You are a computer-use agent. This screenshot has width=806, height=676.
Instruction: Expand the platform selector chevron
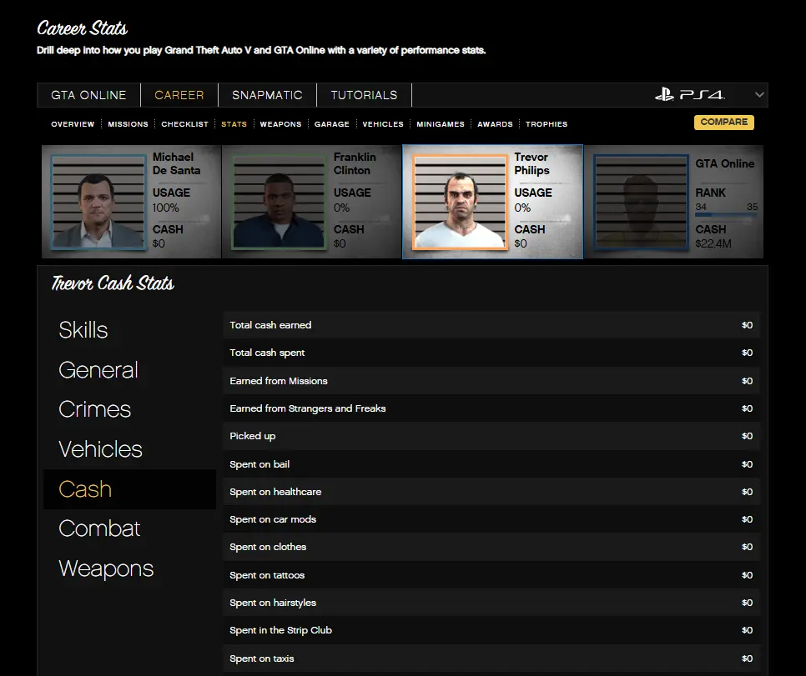pyautogui.click(x=759, y=95)
